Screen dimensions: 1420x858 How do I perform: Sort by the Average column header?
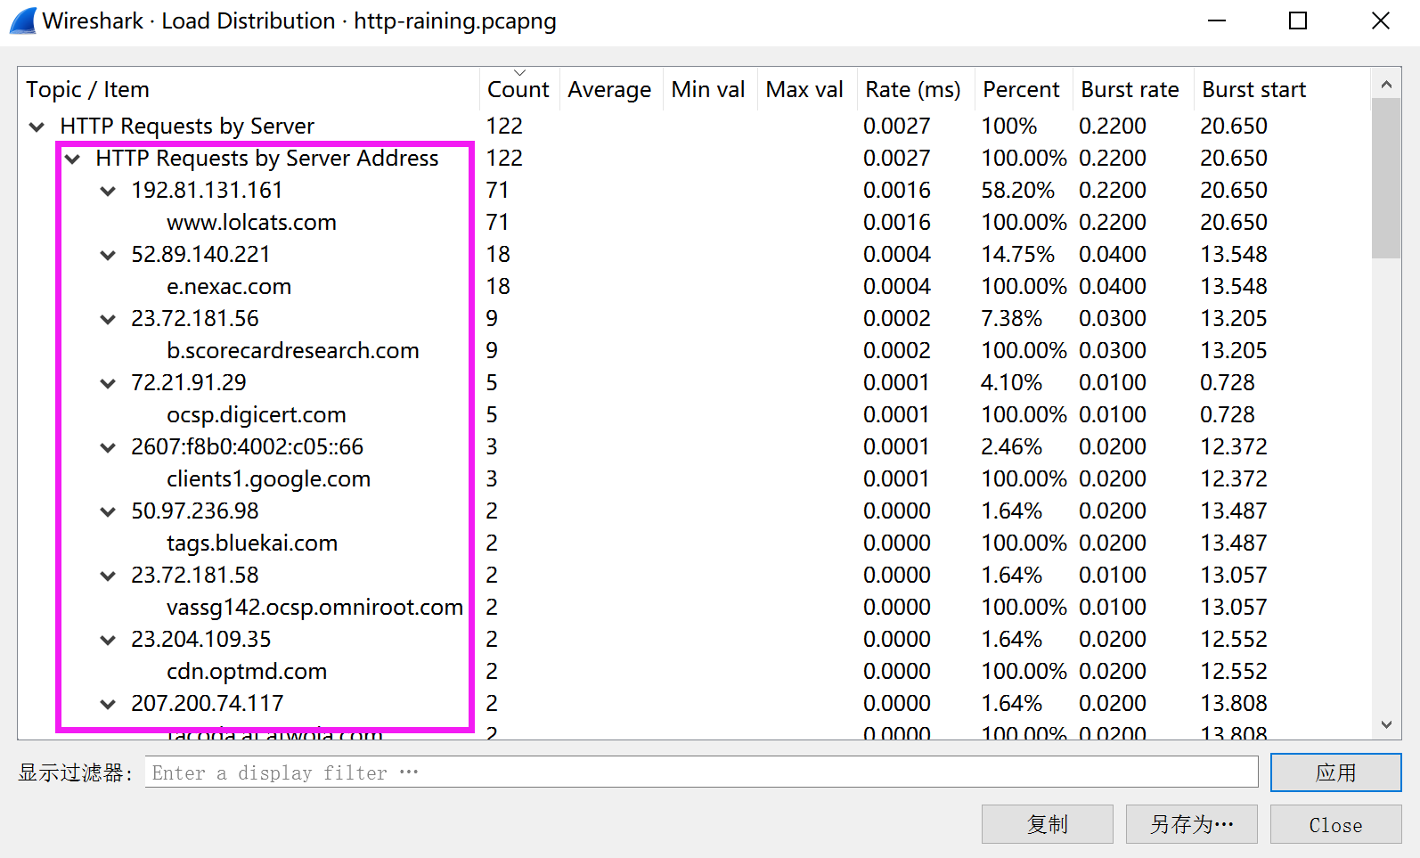click(611, 89)
